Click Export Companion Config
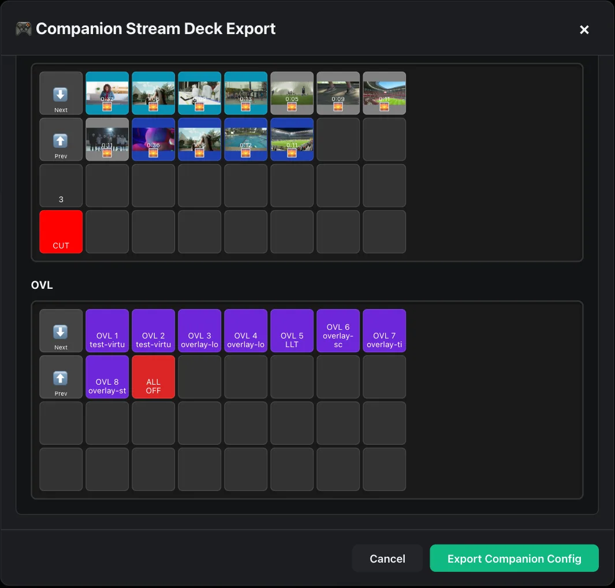This screenshot has width=615, height=588. [x=514, y=558]
